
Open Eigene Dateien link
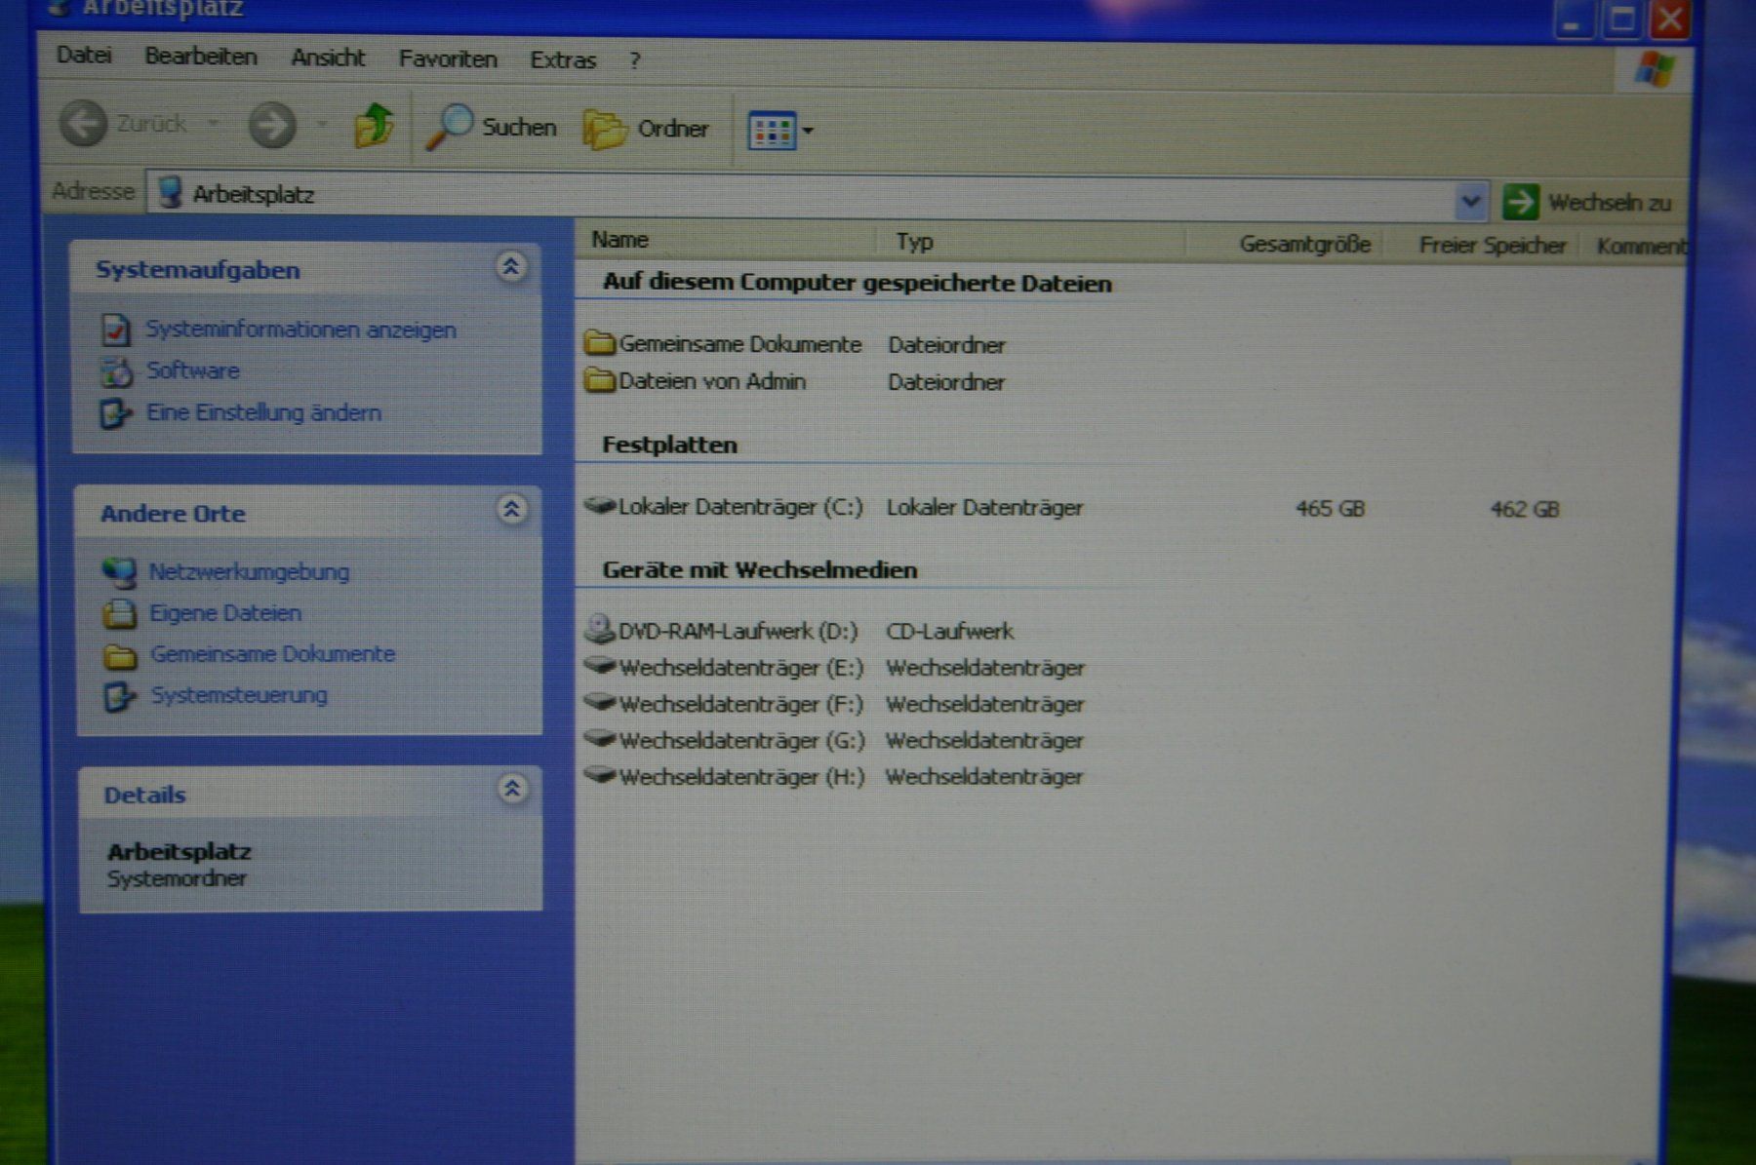point(225,613)
